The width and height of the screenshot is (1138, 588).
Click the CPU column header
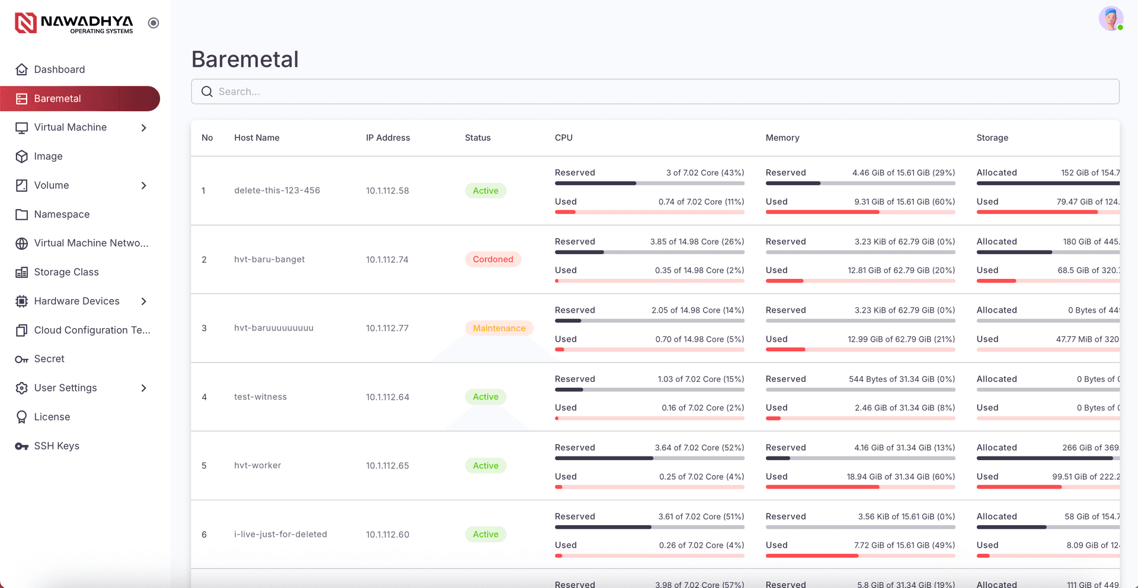[x=564, y=137]
